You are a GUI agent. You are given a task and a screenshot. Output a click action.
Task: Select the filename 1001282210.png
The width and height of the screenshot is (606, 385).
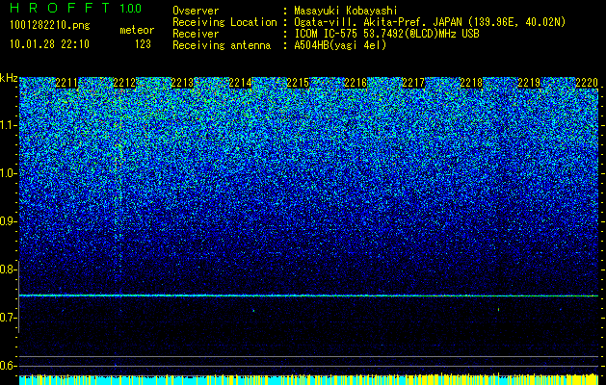pyautogui.click(x=49, y=26)
